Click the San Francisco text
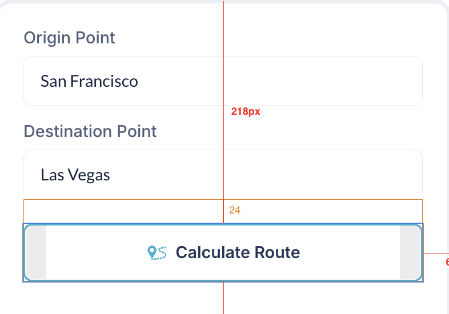Viewport: 449px width, 314px height. click(89, 81)
